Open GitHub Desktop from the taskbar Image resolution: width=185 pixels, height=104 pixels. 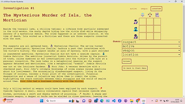pos(126,101)
